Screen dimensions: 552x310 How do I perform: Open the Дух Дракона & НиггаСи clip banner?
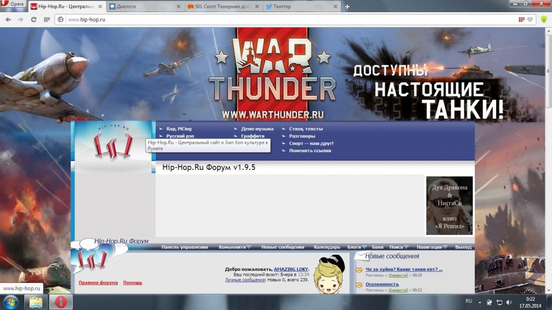(x=449, y=206)
